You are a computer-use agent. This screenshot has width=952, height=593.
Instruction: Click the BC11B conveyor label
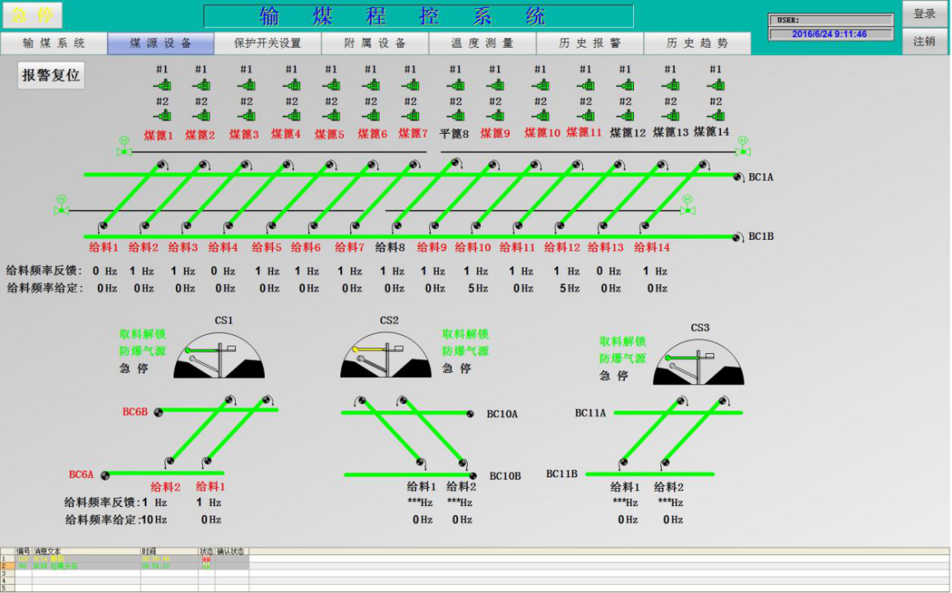coord(561,474)
